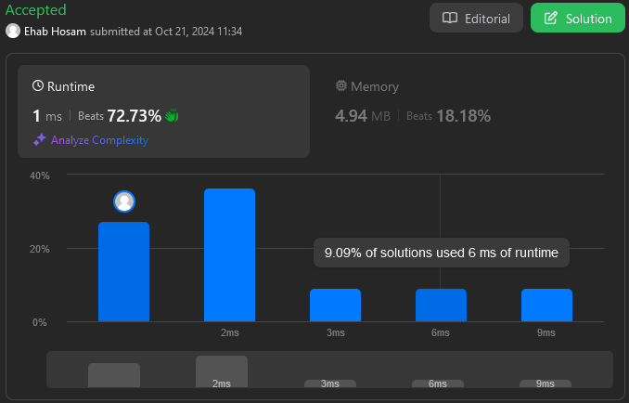Click the book icon on Editorial button
This screenshot has width=629, height=403.
coord(450,19)
